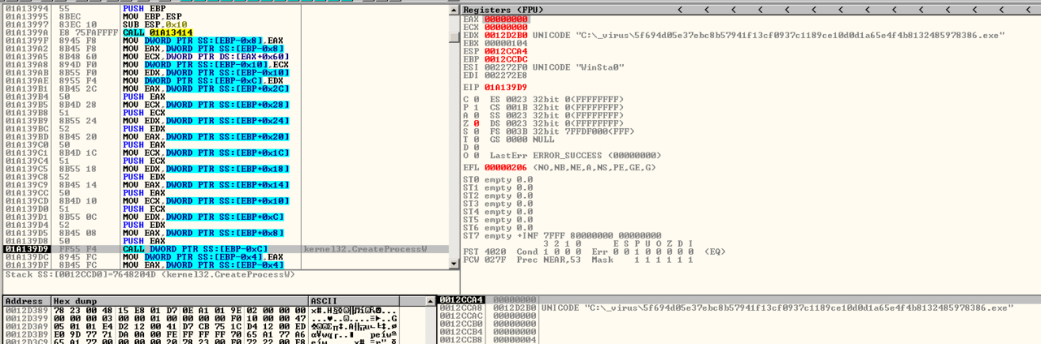Toggle the C flag bit
1041x344 pixels.
[476, 99]
